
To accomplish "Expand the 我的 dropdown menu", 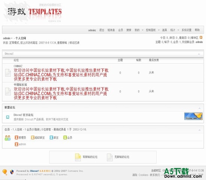I will tap(142, 30).
